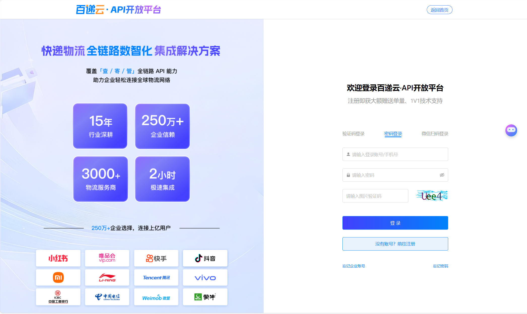Select the 密码登录 tab
Image resolution: width=527 pixels, height=314 pixels.
[393, 133]
